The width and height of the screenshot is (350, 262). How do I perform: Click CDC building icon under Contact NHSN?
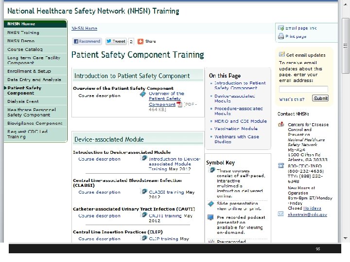pyautogui.click(x=281, y=124)
